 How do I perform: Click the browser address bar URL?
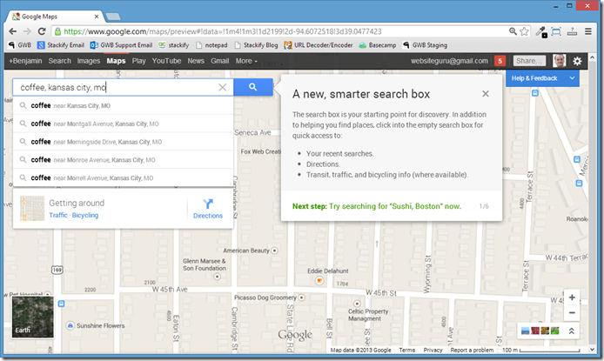222,31
